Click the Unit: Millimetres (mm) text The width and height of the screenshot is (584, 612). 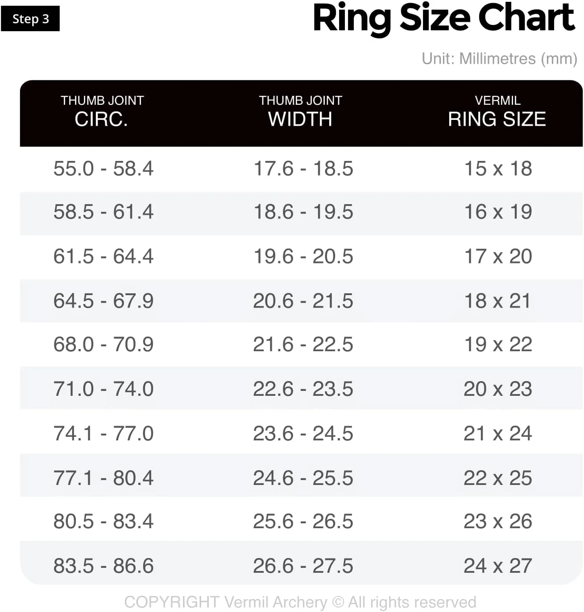(500, 59)
